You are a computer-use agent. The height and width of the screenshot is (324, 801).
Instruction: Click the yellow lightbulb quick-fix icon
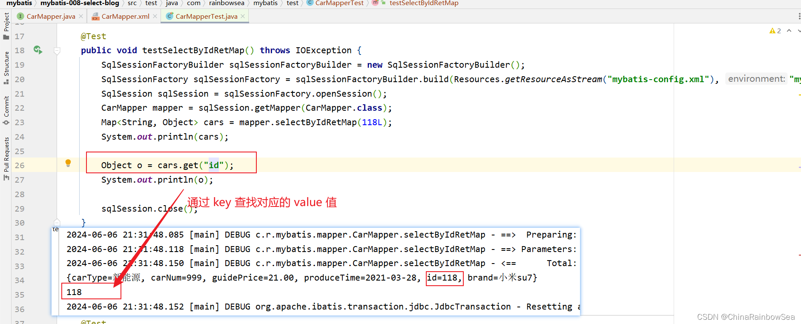68,163
